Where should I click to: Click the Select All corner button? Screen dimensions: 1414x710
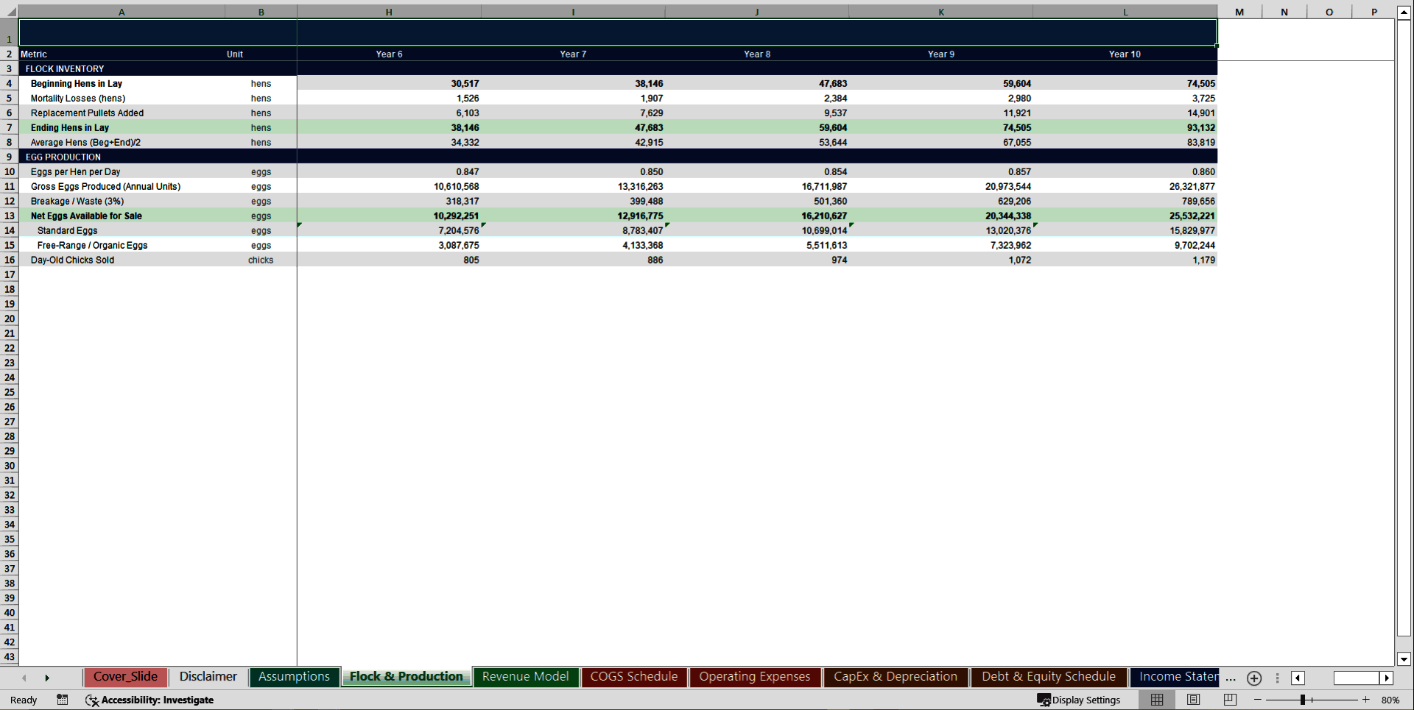click(x=10, y=12)
